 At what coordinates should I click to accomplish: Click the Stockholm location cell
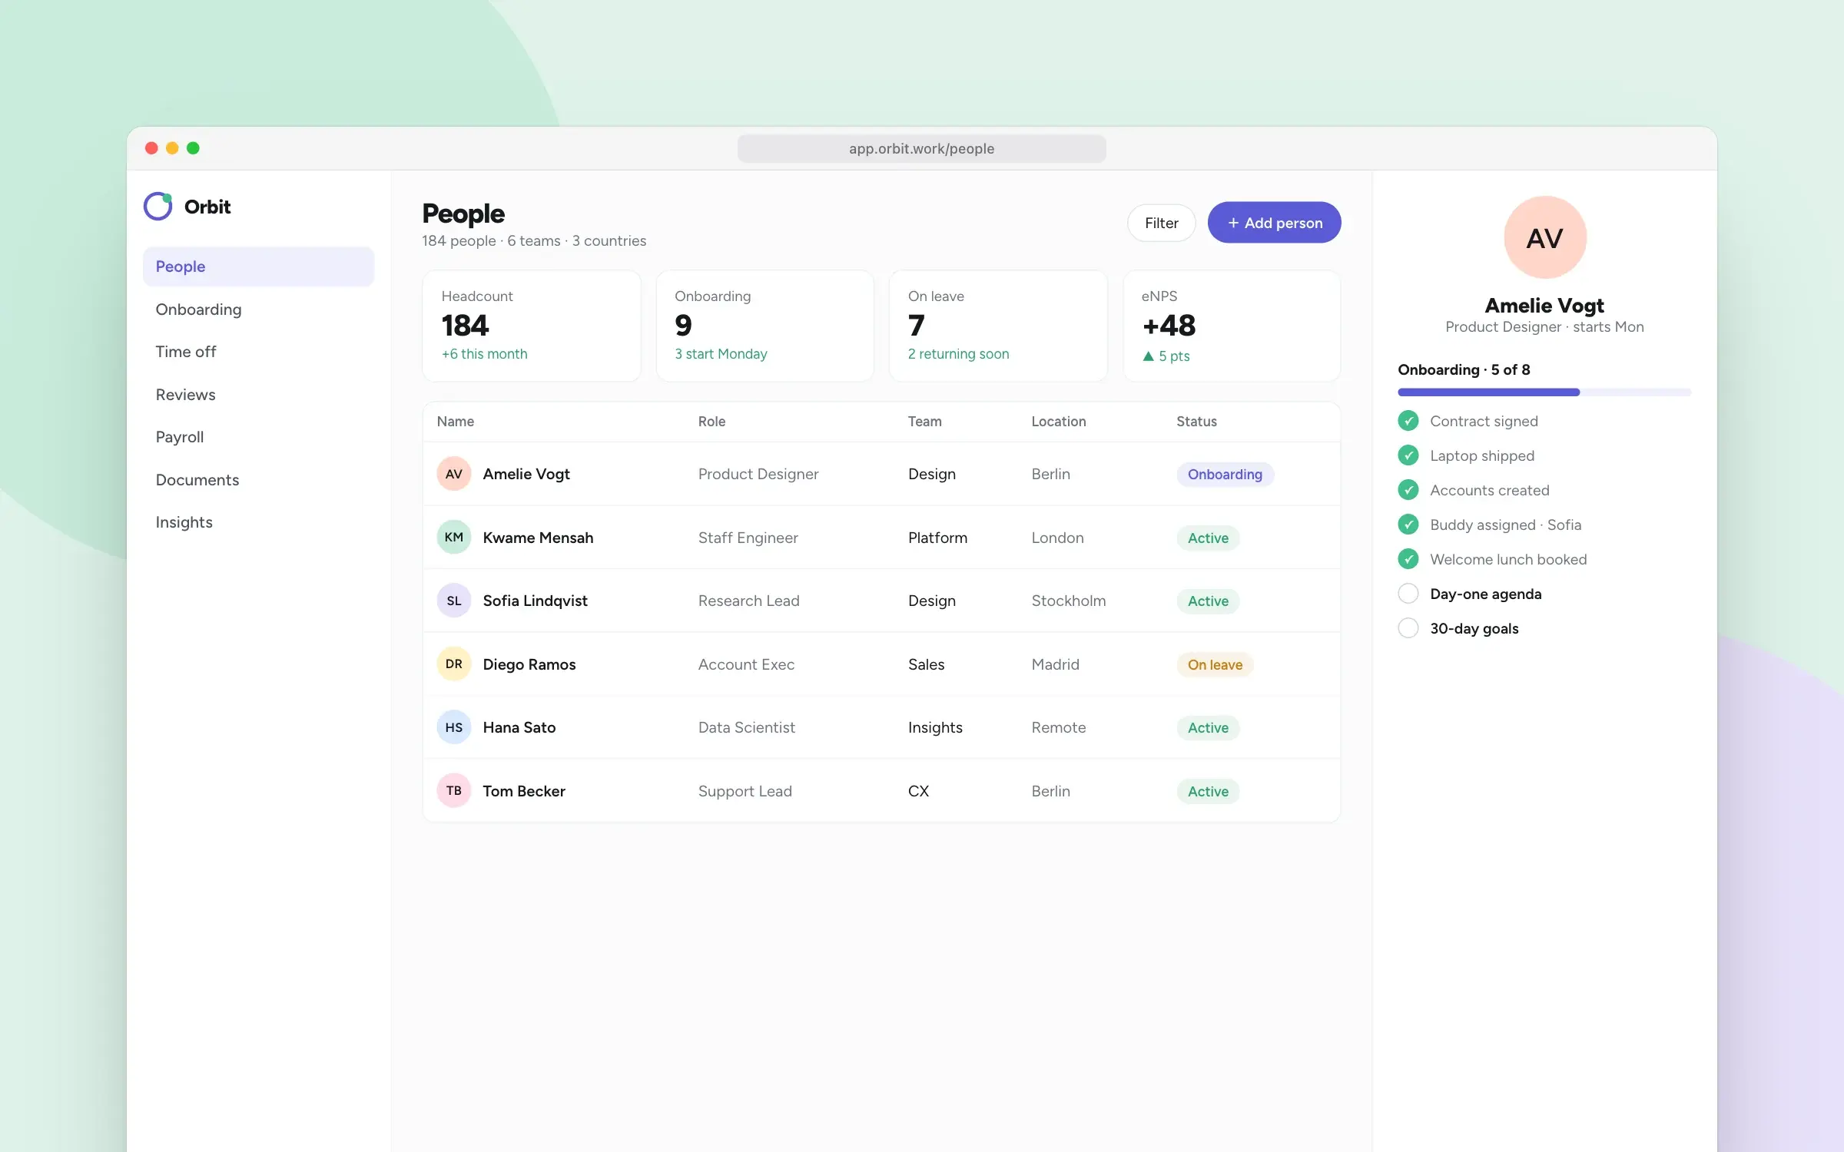[x=1069, y=601]
